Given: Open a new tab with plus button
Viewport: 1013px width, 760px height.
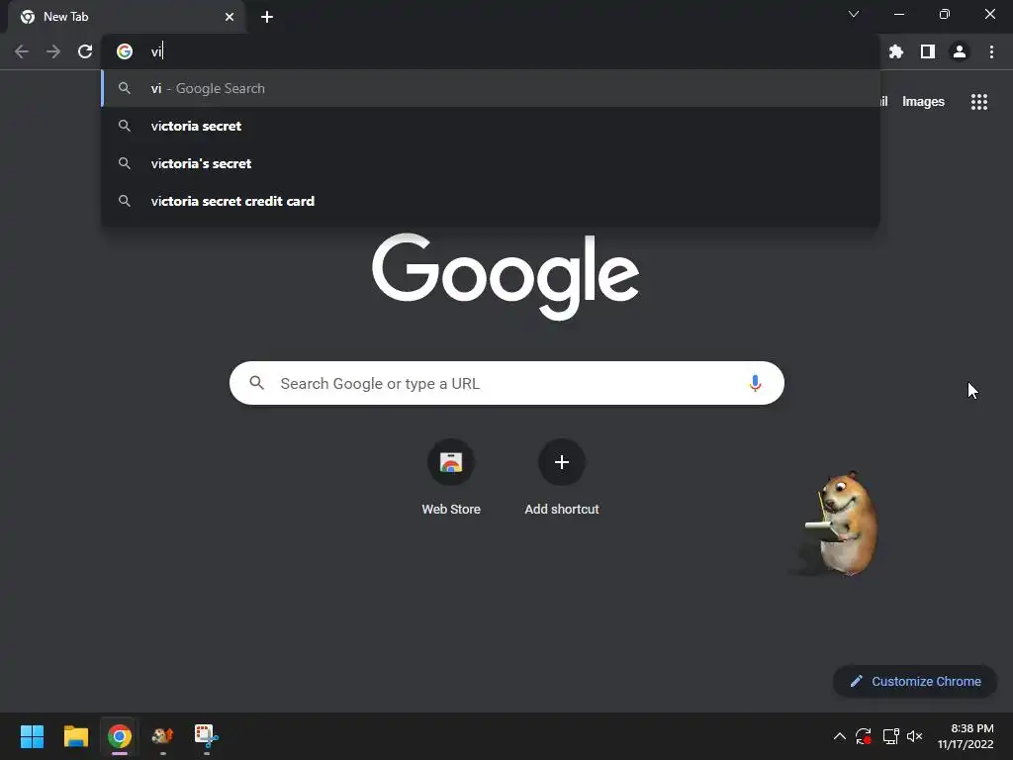Looking at the screenshot, I should point(267,17).
